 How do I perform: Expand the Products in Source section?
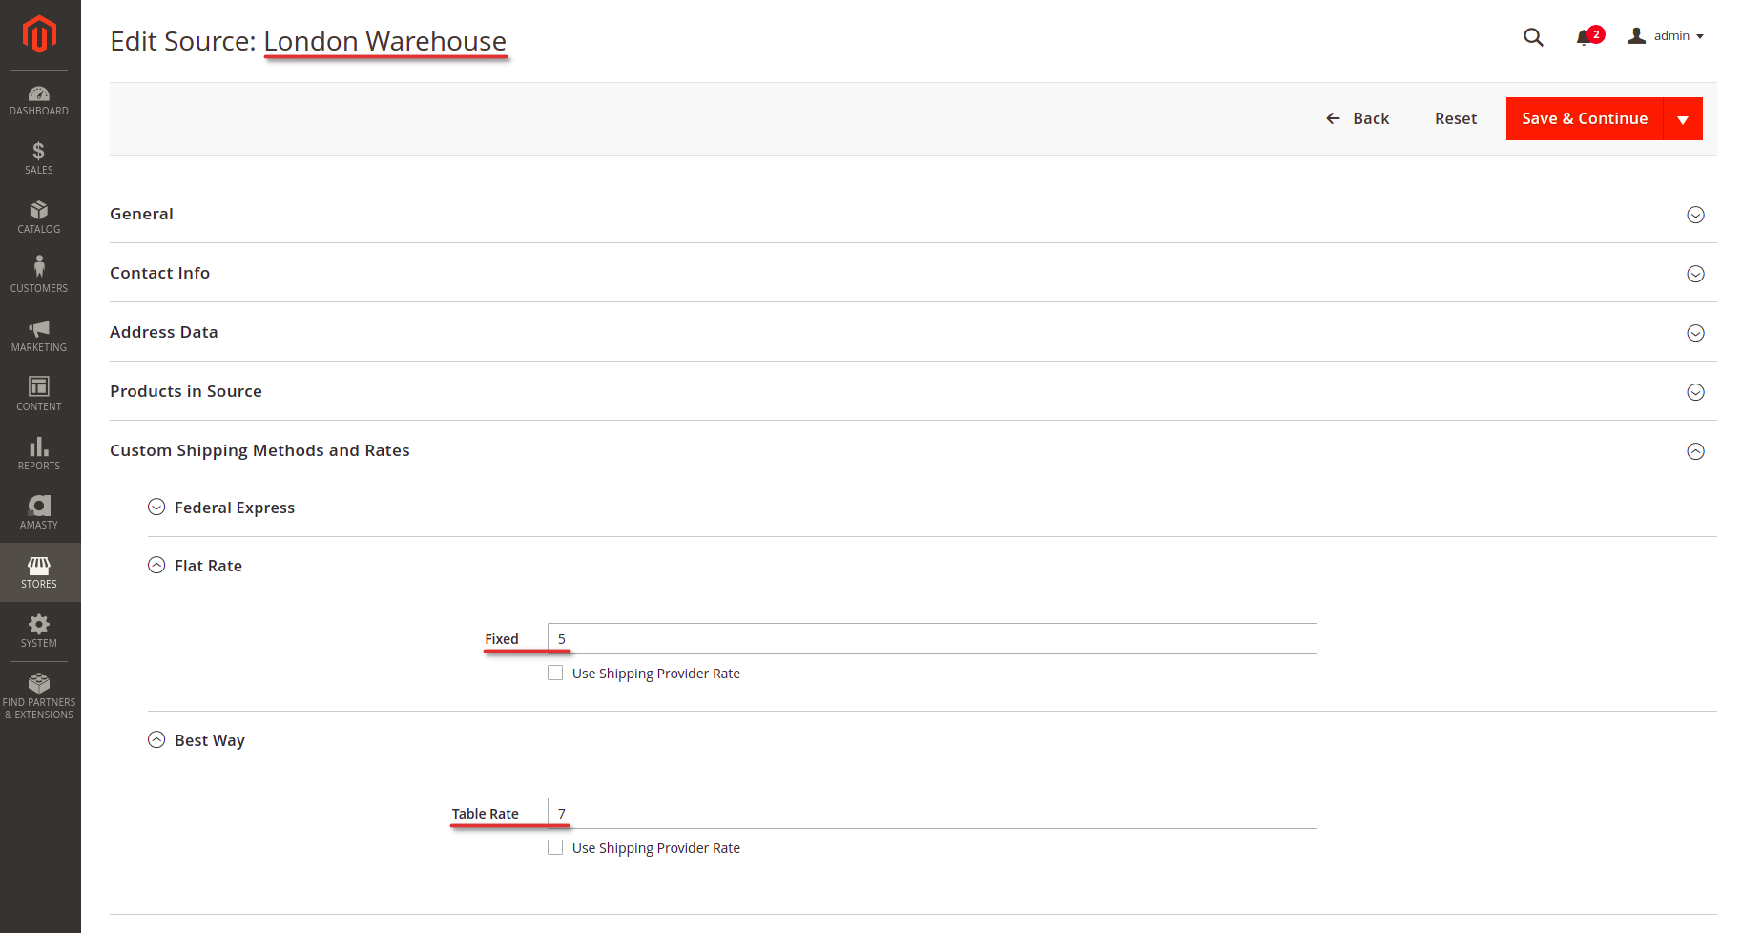point(913,391)
